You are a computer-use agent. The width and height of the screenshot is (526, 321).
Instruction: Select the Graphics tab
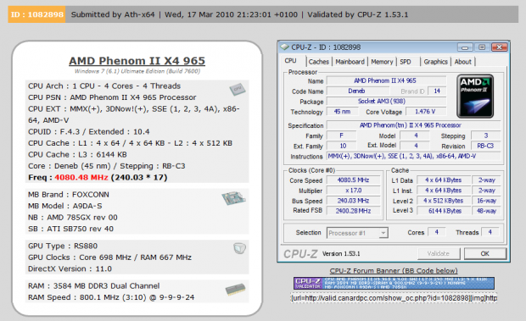coord(435,62)
